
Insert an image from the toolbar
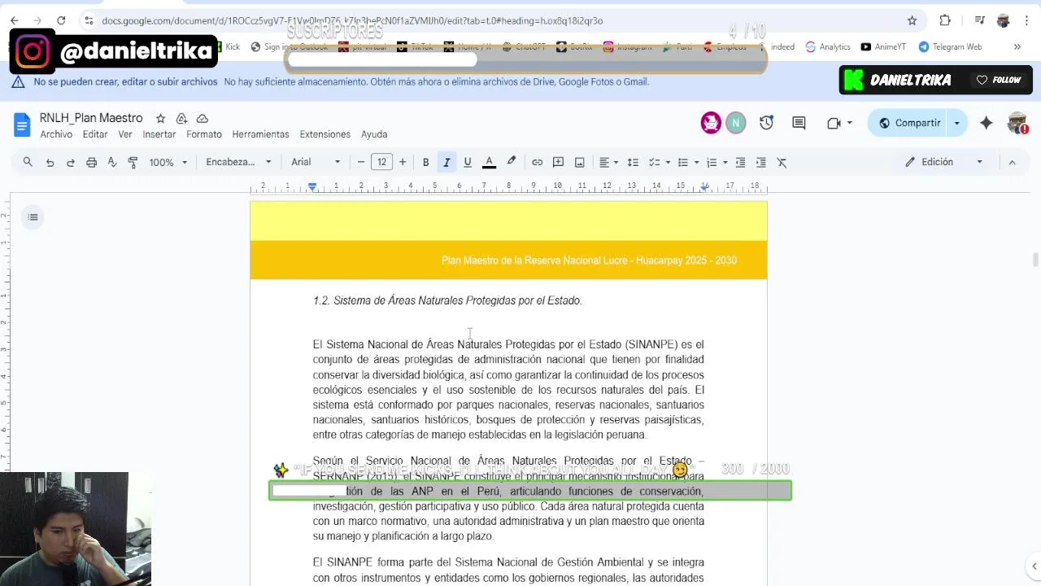pos(579,162)
